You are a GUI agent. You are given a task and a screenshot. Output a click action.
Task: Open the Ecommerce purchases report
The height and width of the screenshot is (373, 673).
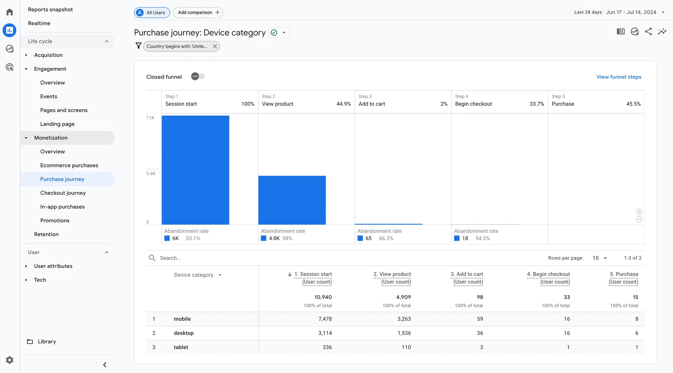69,165
